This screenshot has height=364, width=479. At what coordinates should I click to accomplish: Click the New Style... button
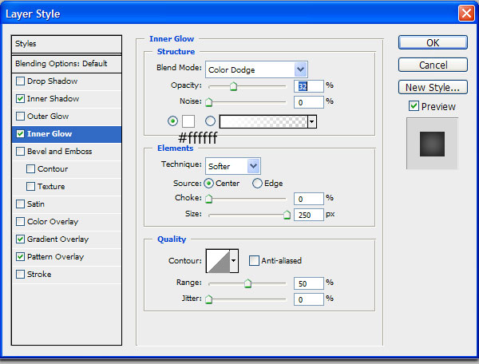(x=433, y=87)
